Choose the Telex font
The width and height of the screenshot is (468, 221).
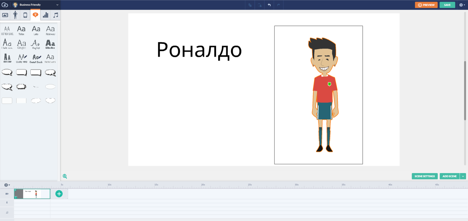click(x=21, y=31)
